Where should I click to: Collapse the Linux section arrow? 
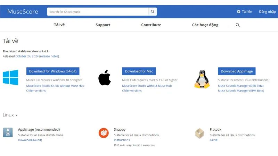point(16,115)
